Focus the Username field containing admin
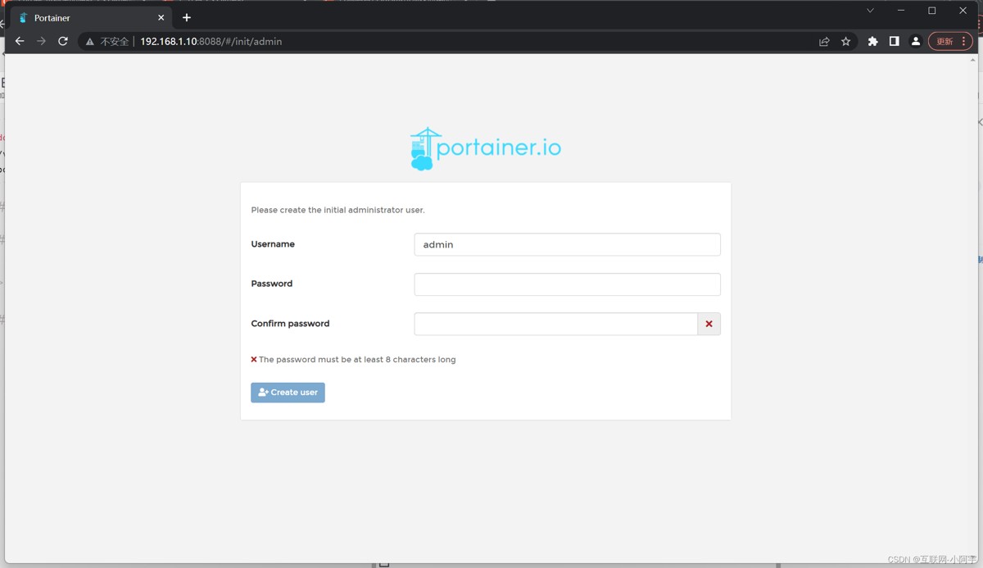Viewport: 983px width, 568px height. pyautogui.click(x=567, y=244)
